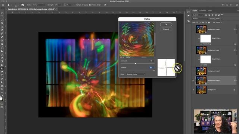The height and width of the screenshot is (134, 239).
Task: Open the Fill slider arrow
Action: click(x=221, y=22)
